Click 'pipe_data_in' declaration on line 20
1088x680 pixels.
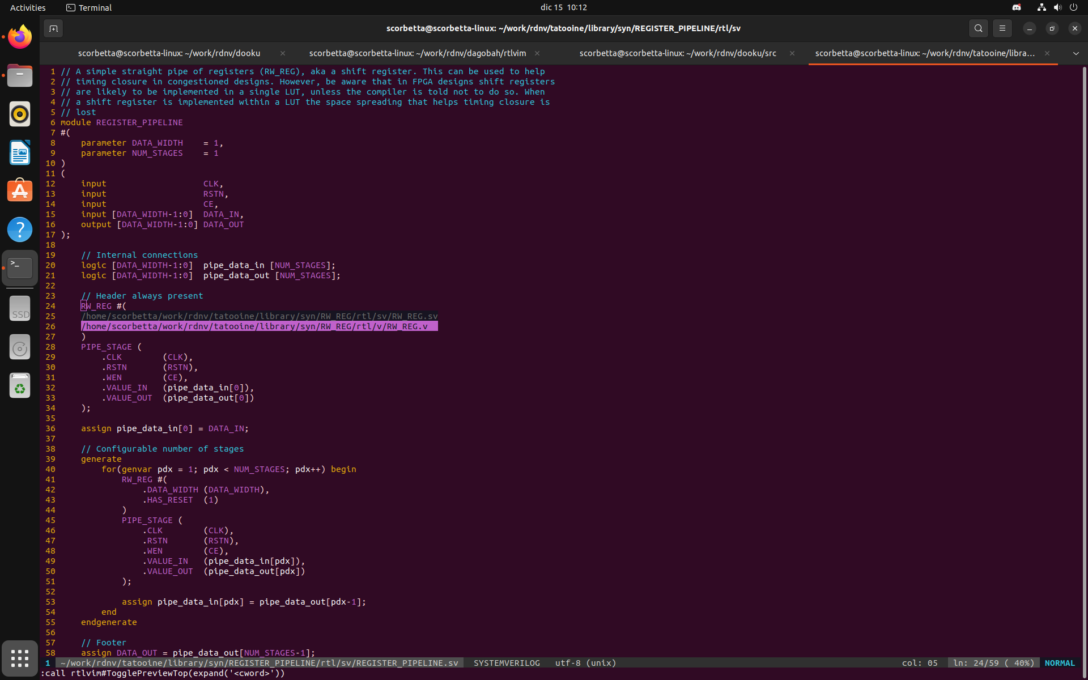tap(233, 265)
